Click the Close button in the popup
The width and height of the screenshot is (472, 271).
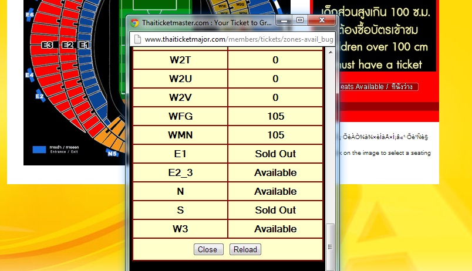coord(208,249)
